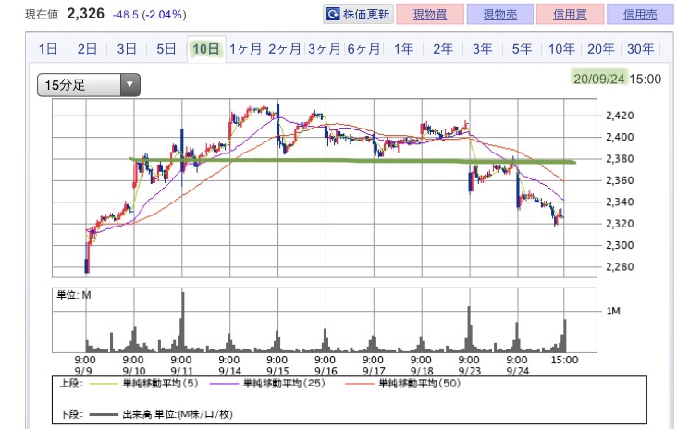Click the 現物買 button
This screenshot has width=677, height=429.
430,14
